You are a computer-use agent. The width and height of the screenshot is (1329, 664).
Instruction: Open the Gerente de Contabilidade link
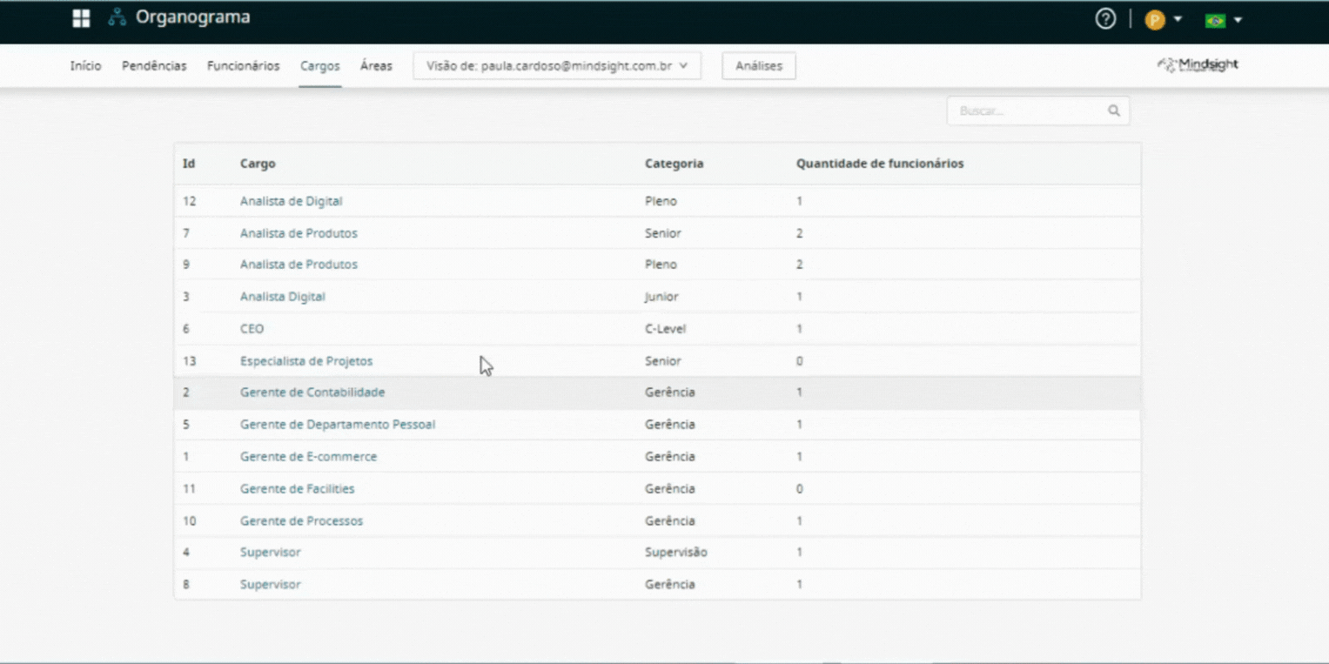(x=312, y=392)
